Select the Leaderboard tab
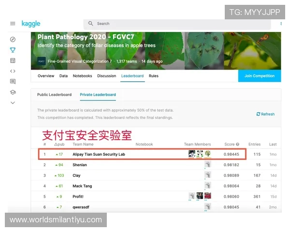Screen dimensions: 290x232 (x=132, y=76)
